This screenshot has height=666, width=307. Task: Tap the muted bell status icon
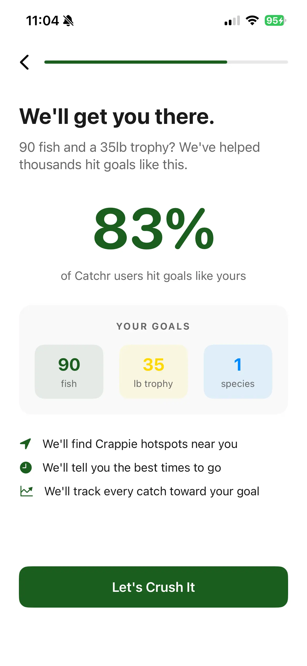click(x=68, y=21)
